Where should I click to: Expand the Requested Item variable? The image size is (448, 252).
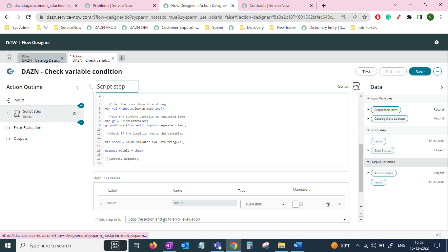pos(368,110)
